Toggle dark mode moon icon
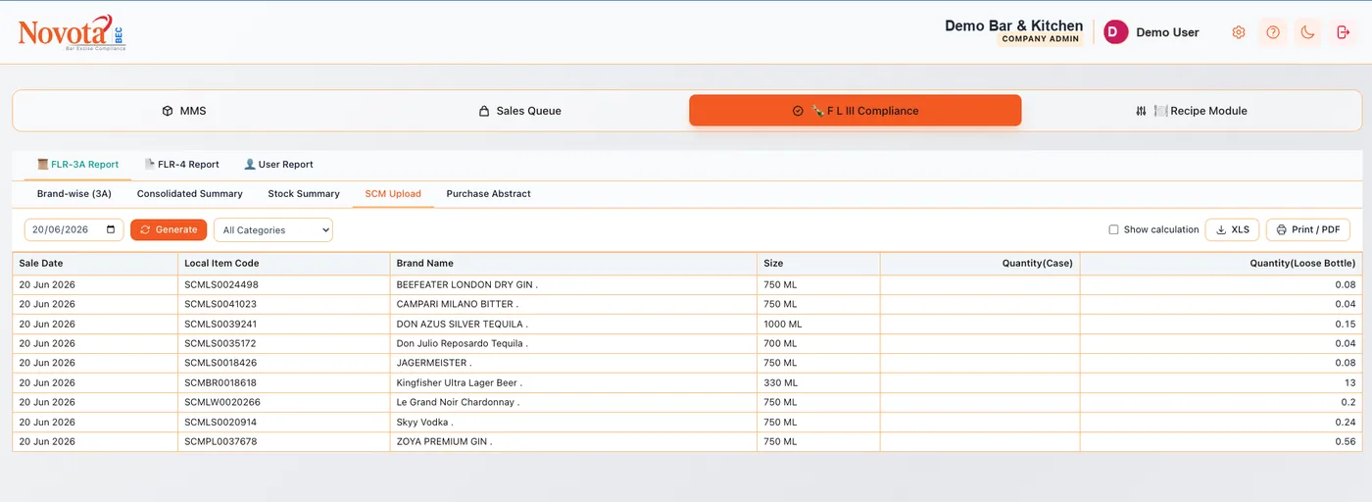This screenshot has width=1372, height=502. [1307, 32]
